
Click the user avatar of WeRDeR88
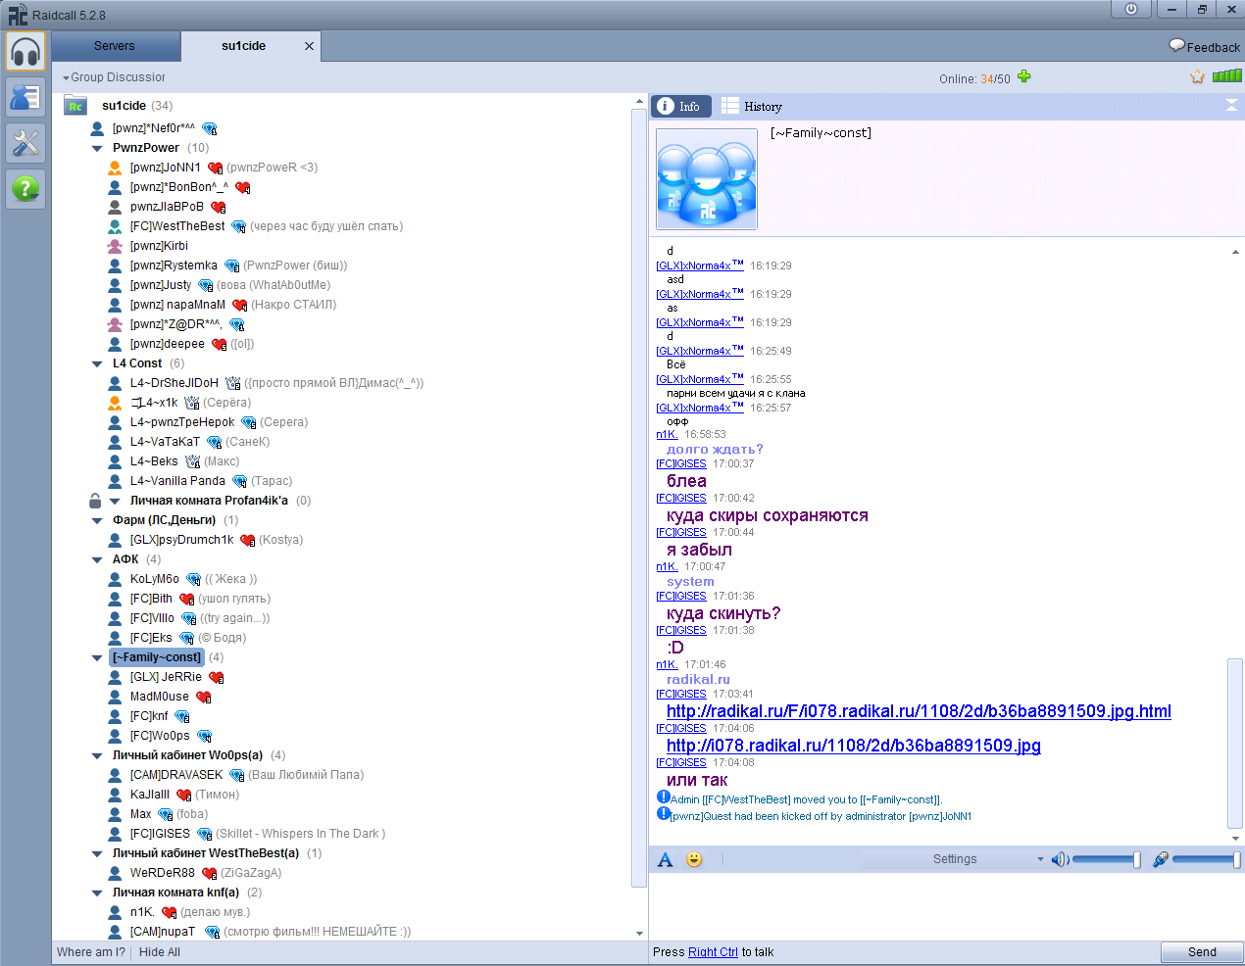[115, 873]
